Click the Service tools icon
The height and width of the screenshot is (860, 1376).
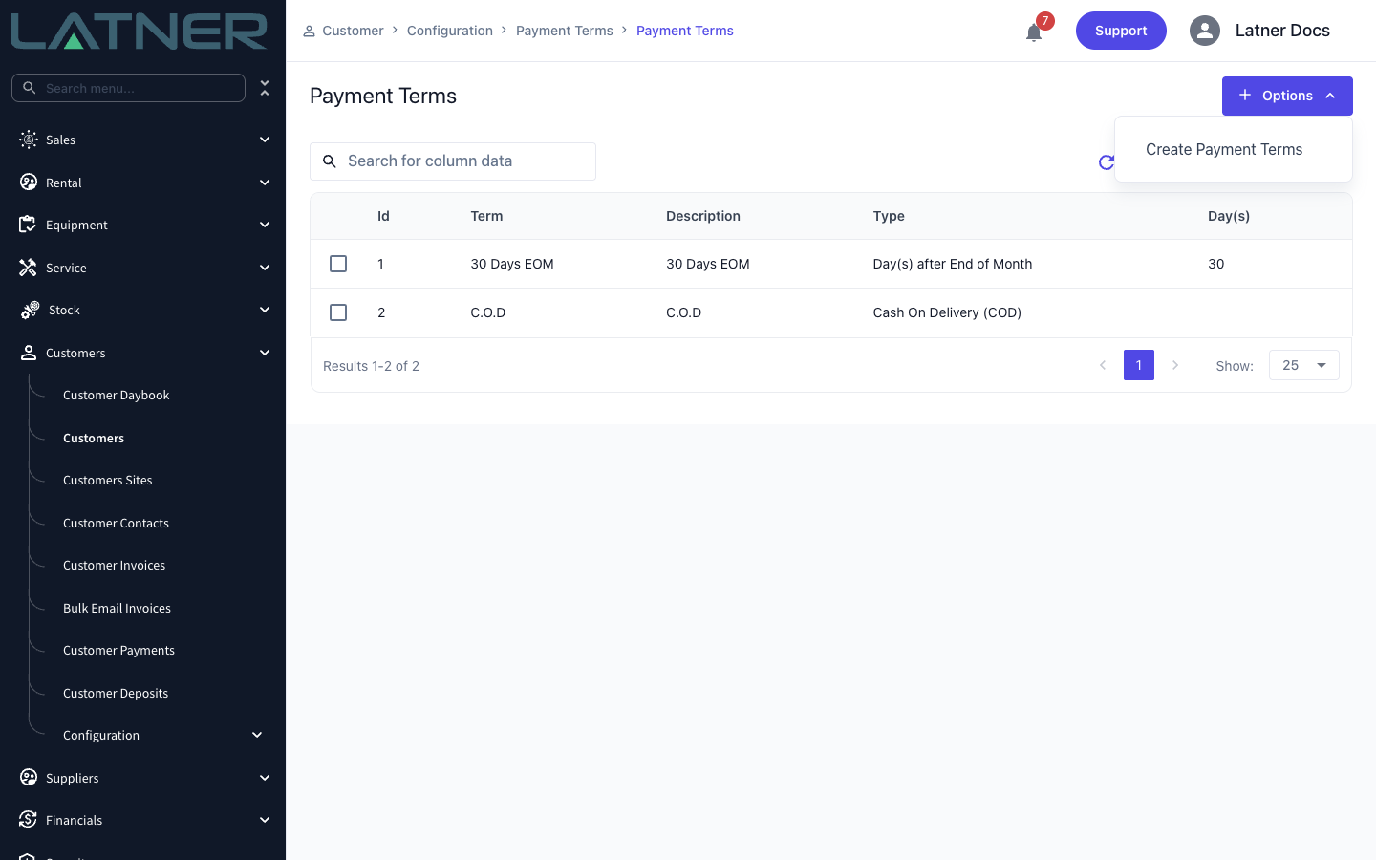[29, 268]
